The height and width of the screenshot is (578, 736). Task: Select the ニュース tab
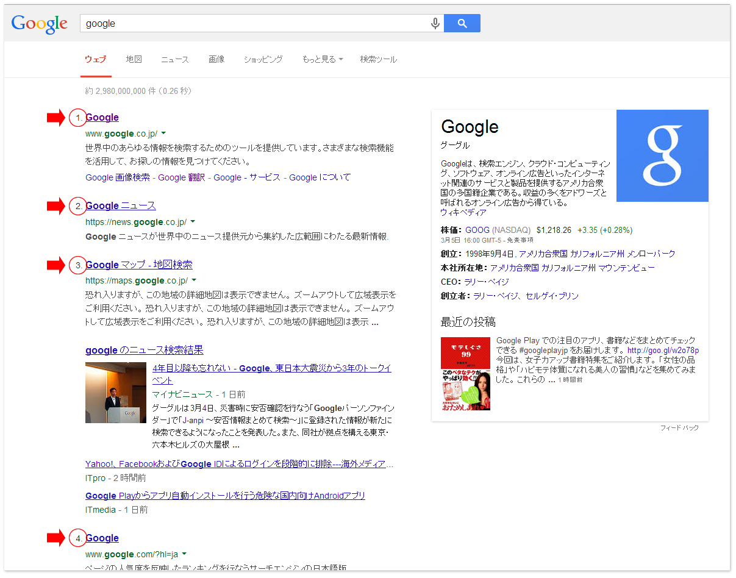click(175, 60)
